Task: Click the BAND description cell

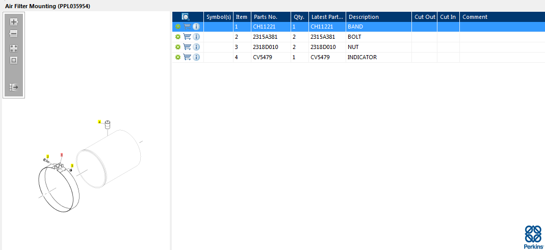Action: 379,27
